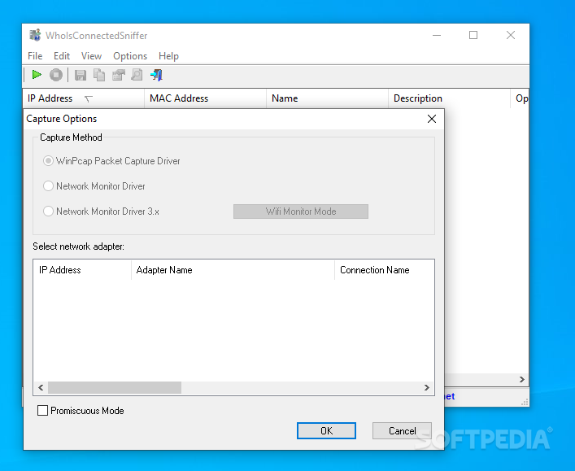Image resolution: width=575 pixels, height=471 pixels.
Task: Start capture with the green play icon
Action: pyautogui.click(x=37, y=75)
